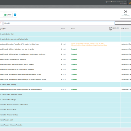Image resolution: width=131 pixels, height=131 pixels.
Task: Click Executed status for Passwords Not Set to Expire
Action: (x=74, y=64)
